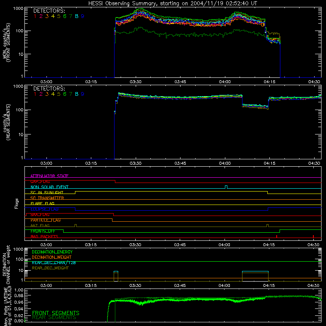Viewport: 326px width, 326px height.
Task: Select detector 3 in rear segments legend
Action: 47,94
